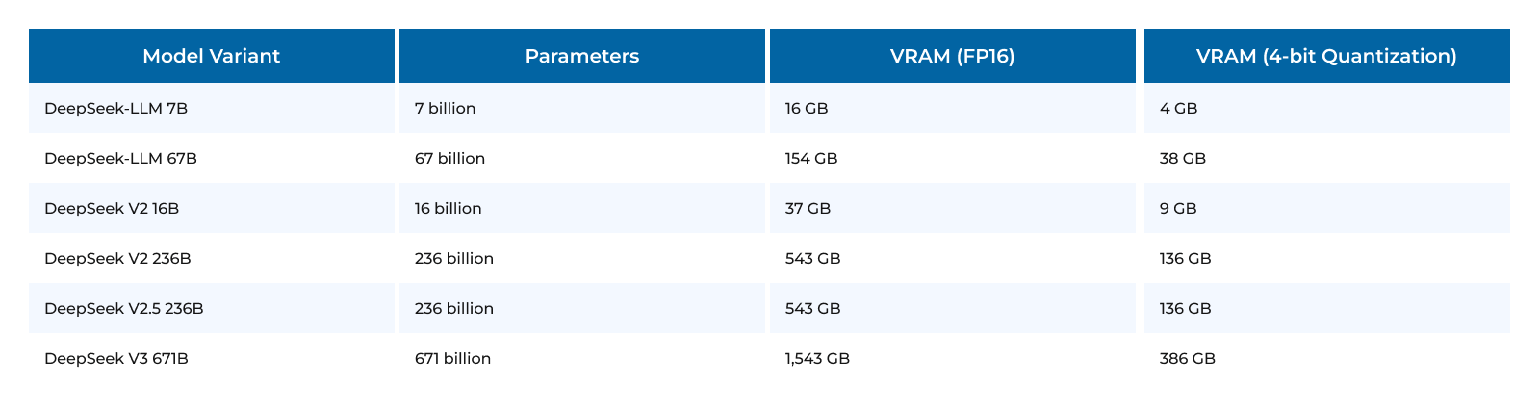Click the 671 billion parameters cell
1540x406 pixels.
coord(453,359)
